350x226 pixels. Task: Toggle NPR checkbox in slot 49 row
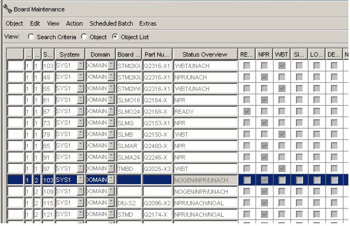pyautogui.click(x=264, y=77)
